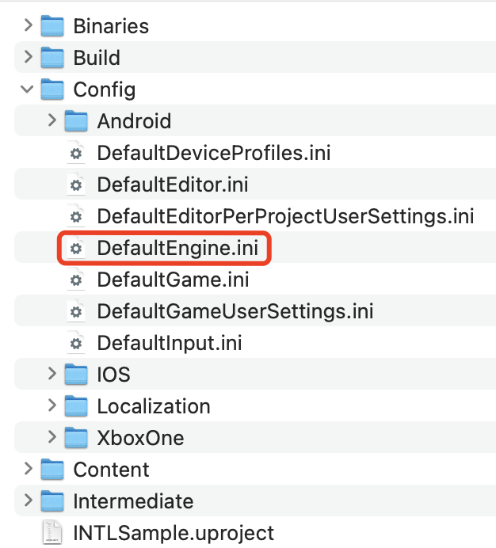The image size is (496, 548).
Task: Click the DefaultEditor.ini file icon
Action: click(76, 185)
